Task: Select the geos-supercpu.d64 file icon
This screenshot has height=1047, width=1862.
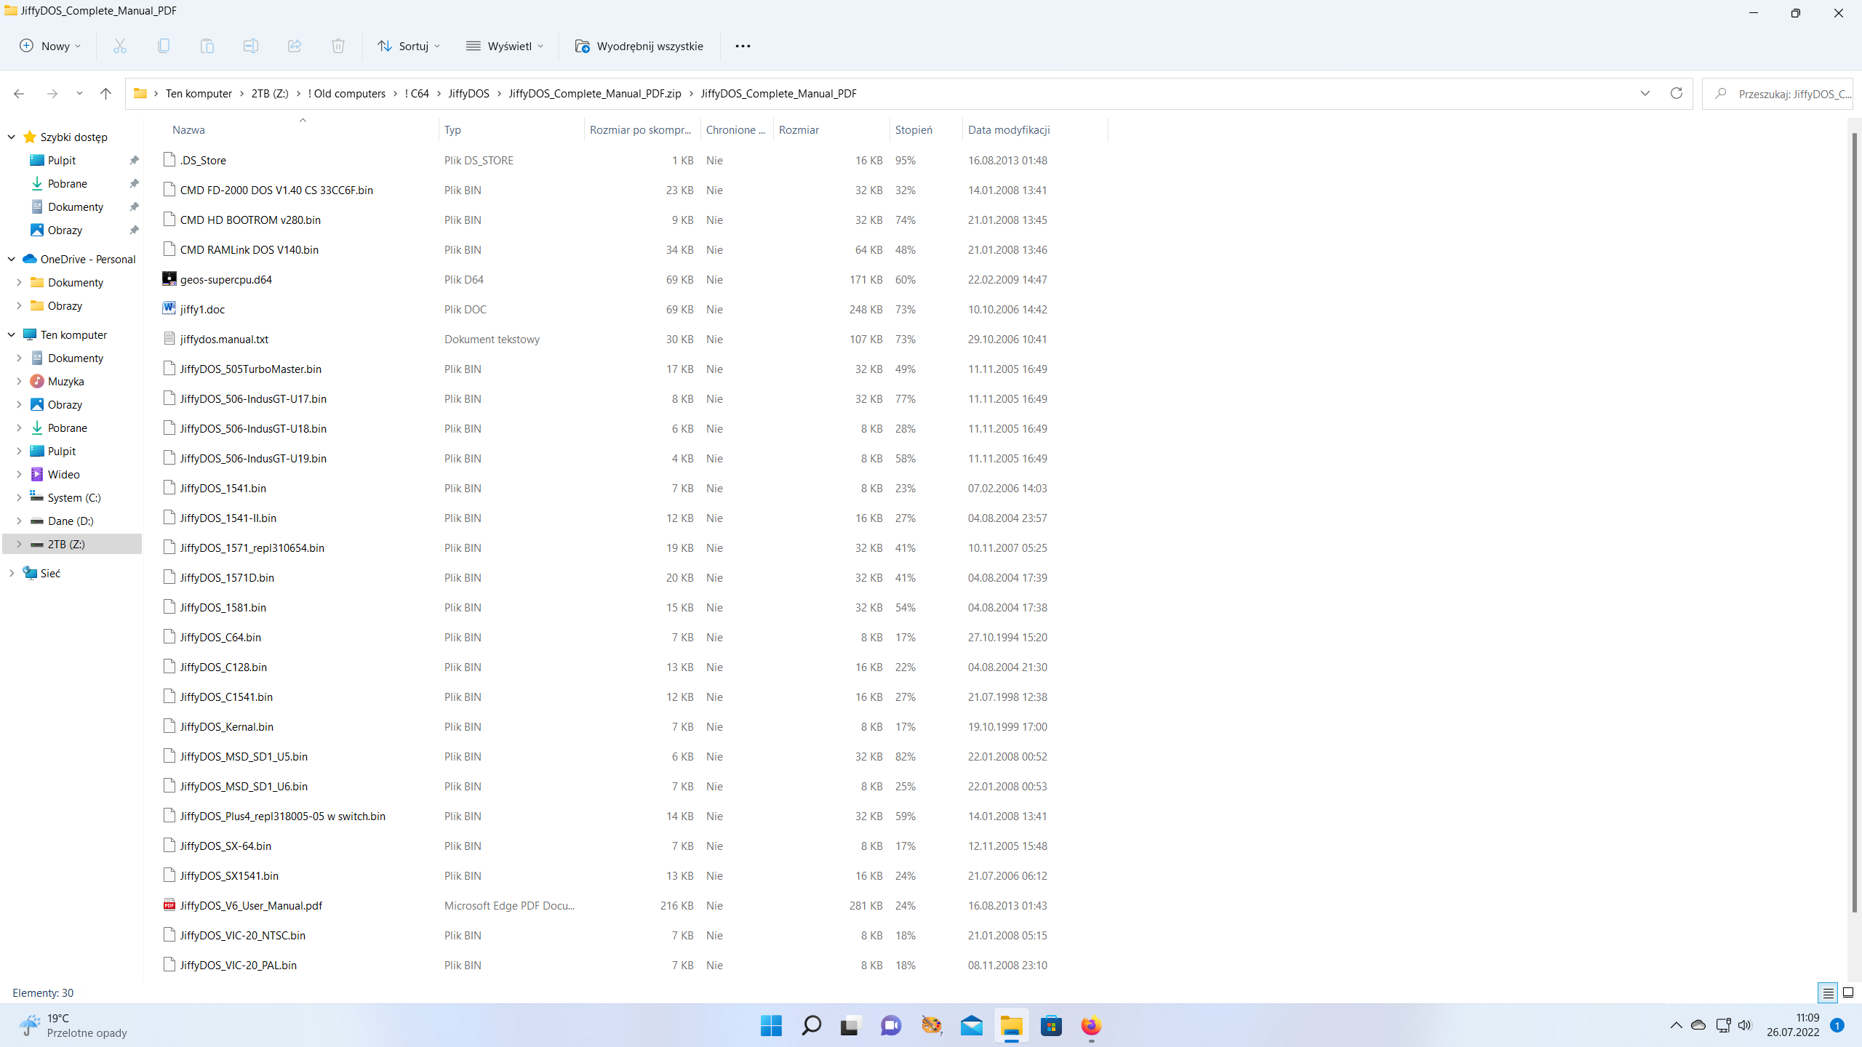Action: [x=169, y=279]
